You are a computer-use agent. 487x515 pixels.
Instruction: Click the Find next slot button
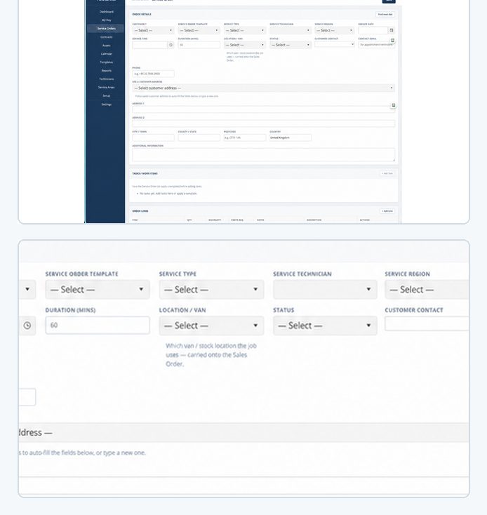pyautogui.click(x=385, y=15)
